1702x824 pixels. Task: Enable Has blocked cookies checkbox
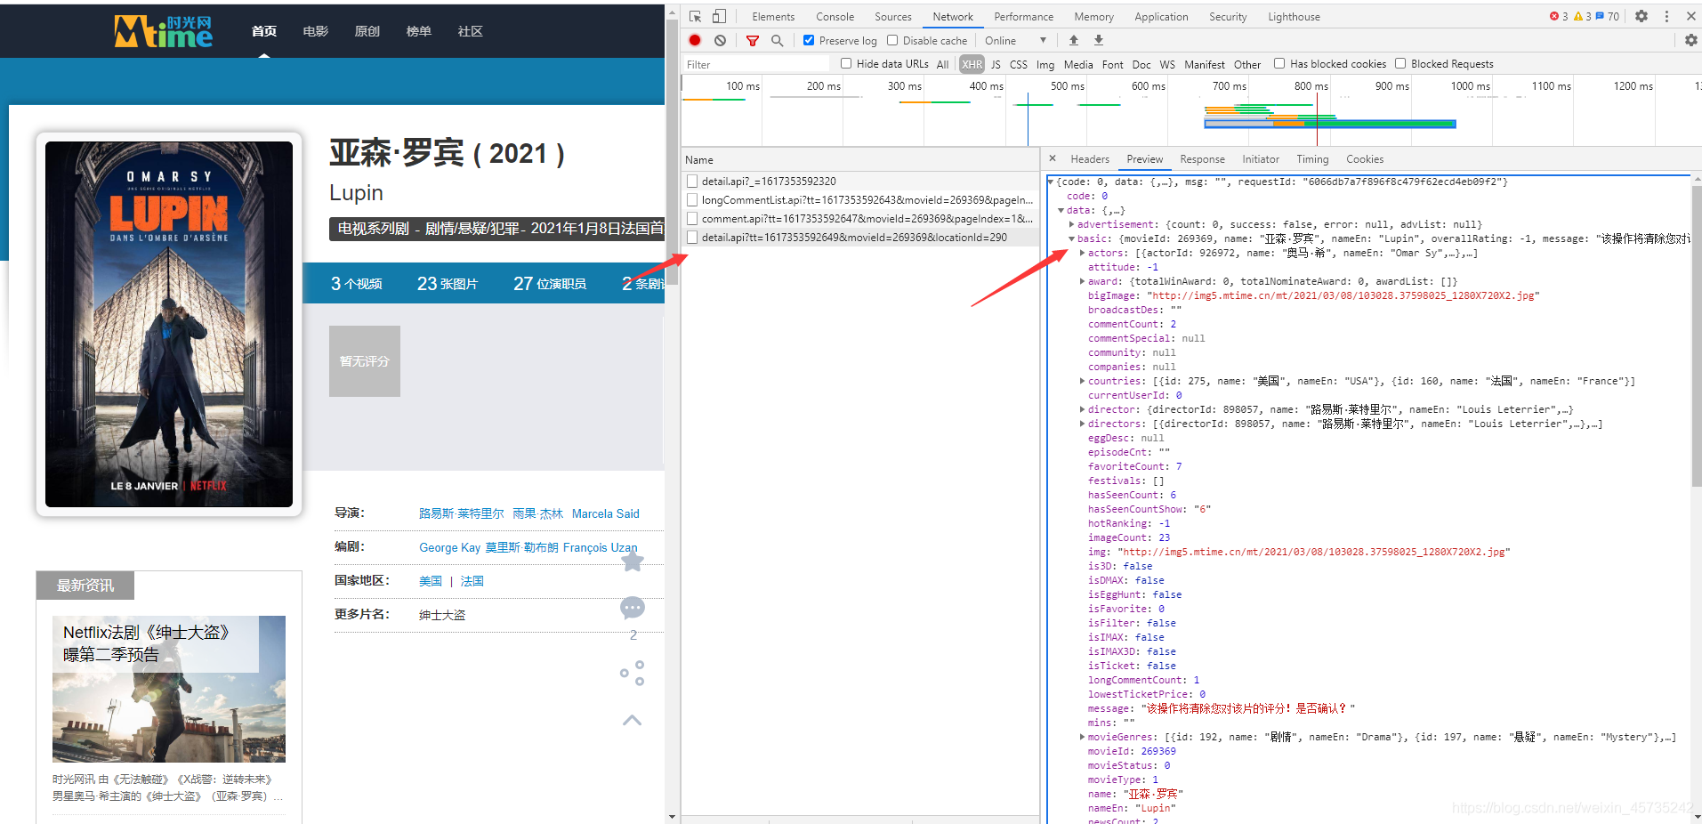[1279, 63]
